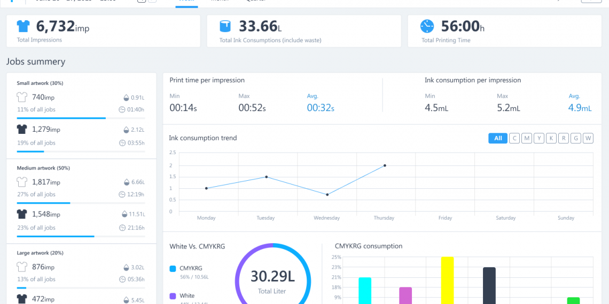Click the dark t-shirt icon beside 1,548imp
Screen dimensions: 609x304
point(22,214)
